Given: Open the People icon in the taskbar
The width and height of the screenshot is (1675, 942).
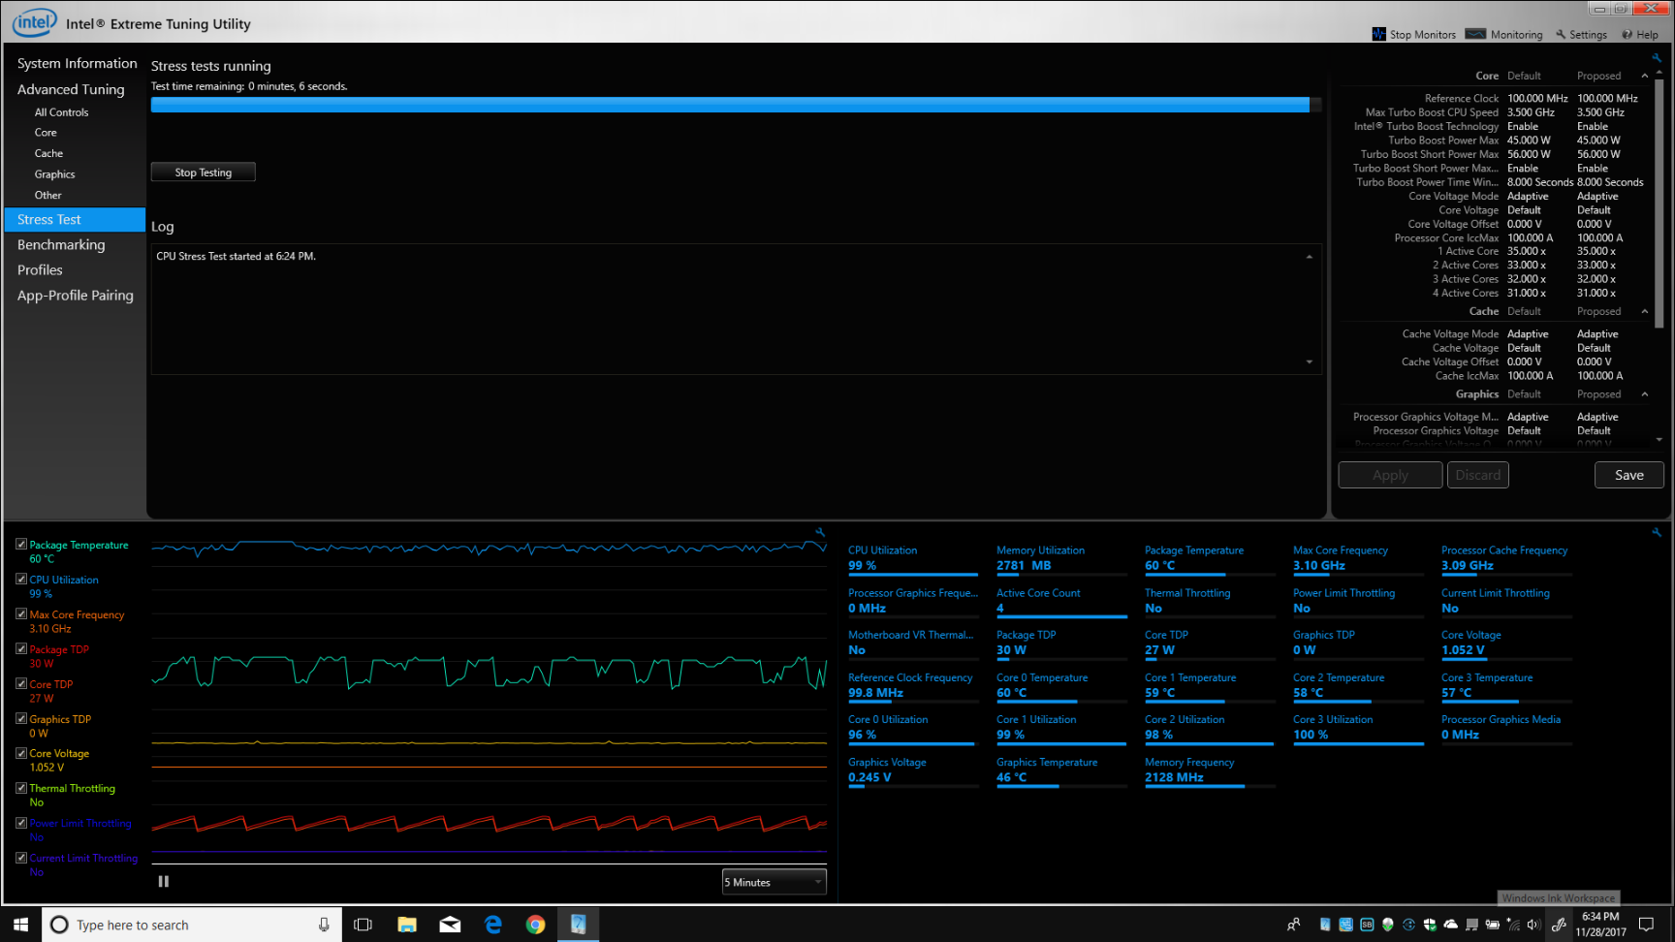Looking at the screenshot, I should (x=1294, y=925).
